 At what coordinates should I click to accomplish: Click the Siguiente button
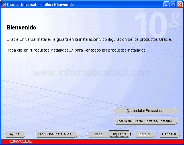tap(120, 134)
